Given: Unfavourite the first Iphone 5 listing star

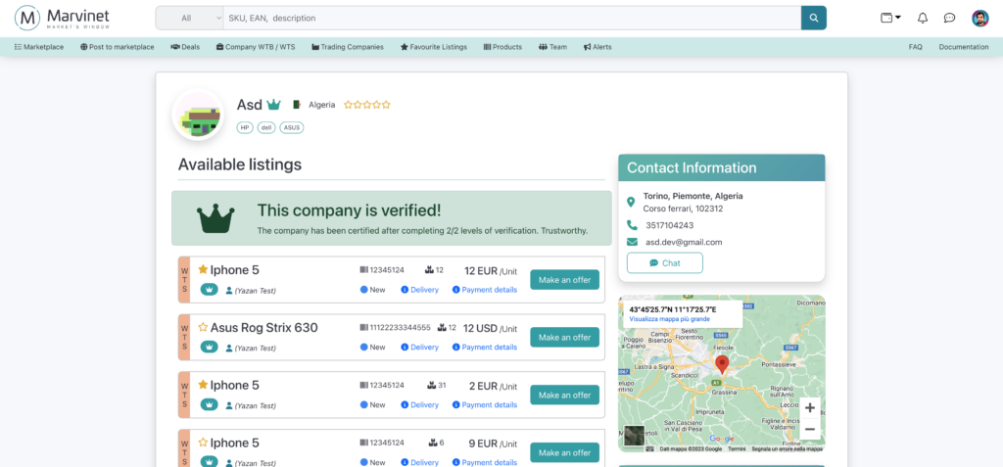Looking at the screenshot, I should coord(203,269).
